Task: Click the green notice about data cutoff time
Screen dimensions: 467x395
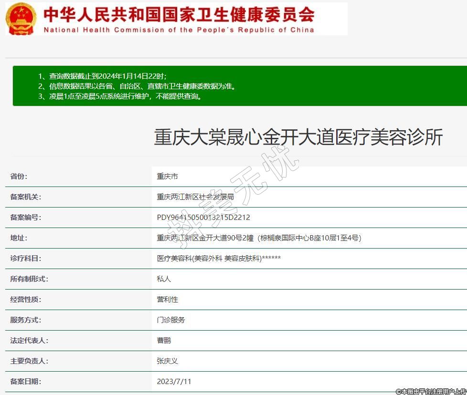Action: pyautogui.click(x=102, y=76)
